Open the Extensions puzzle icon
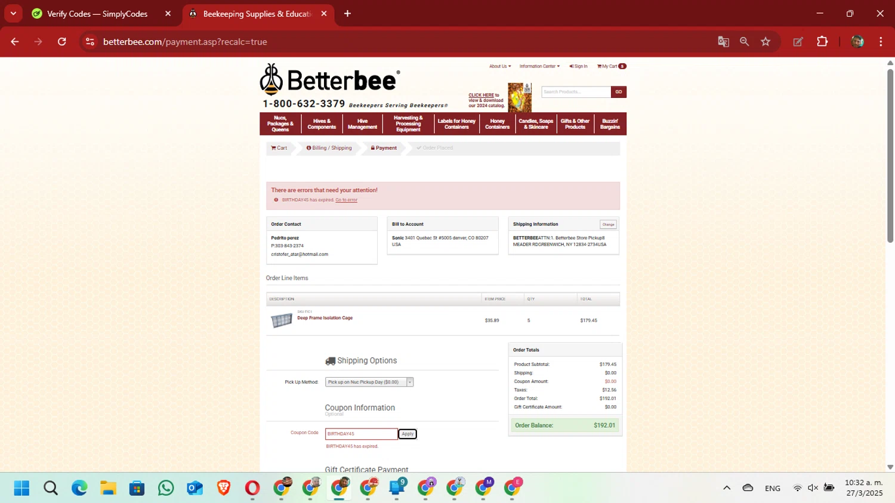 click(822, 42)
